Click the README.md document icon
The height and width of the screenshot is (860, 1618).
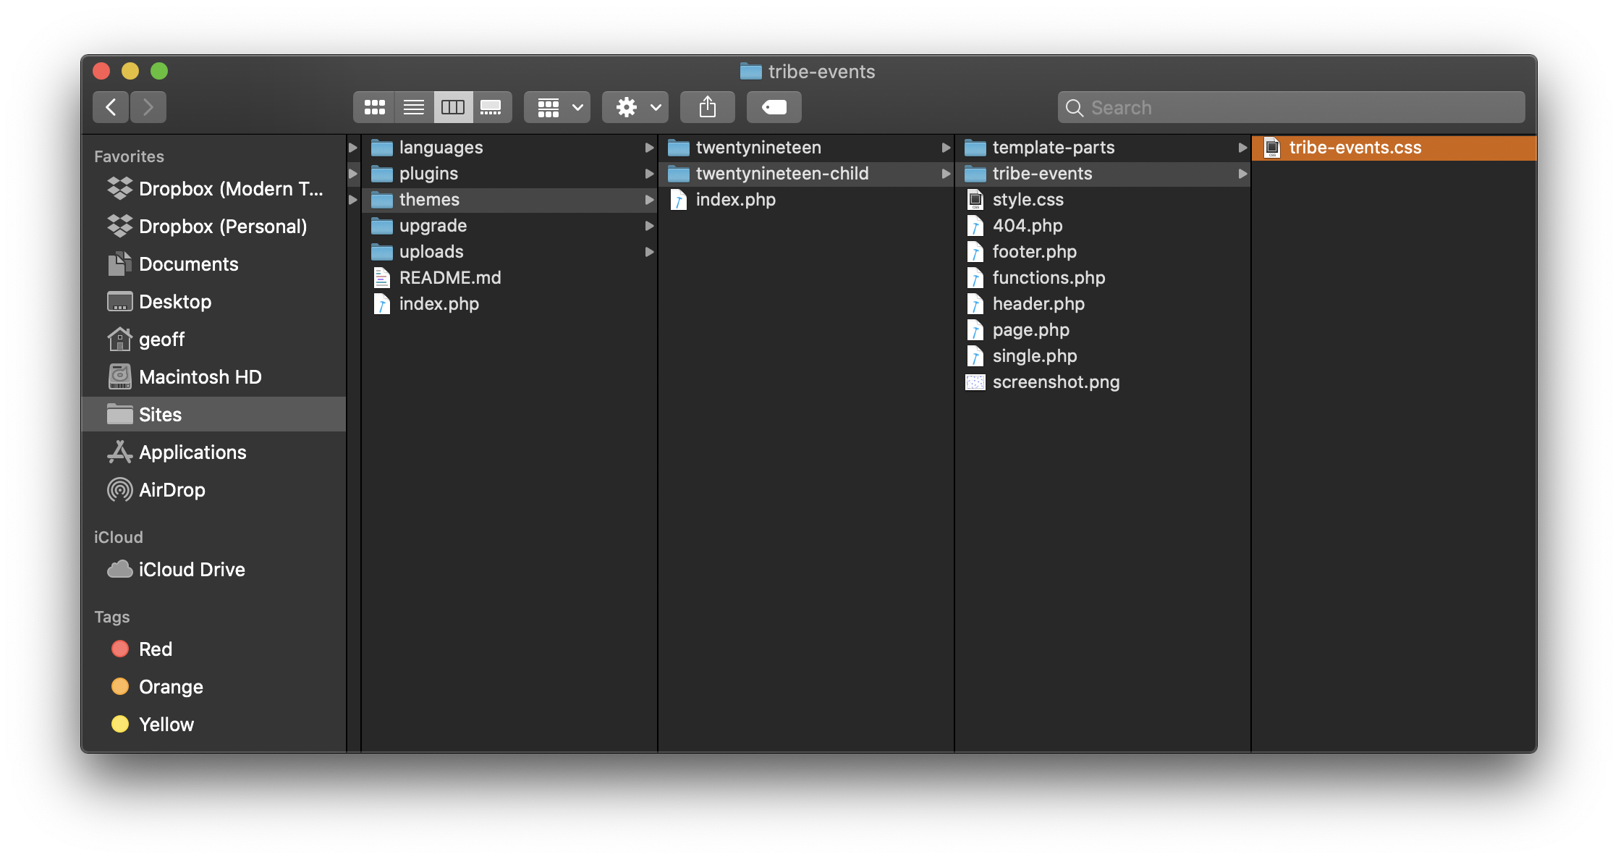[382, 278]
